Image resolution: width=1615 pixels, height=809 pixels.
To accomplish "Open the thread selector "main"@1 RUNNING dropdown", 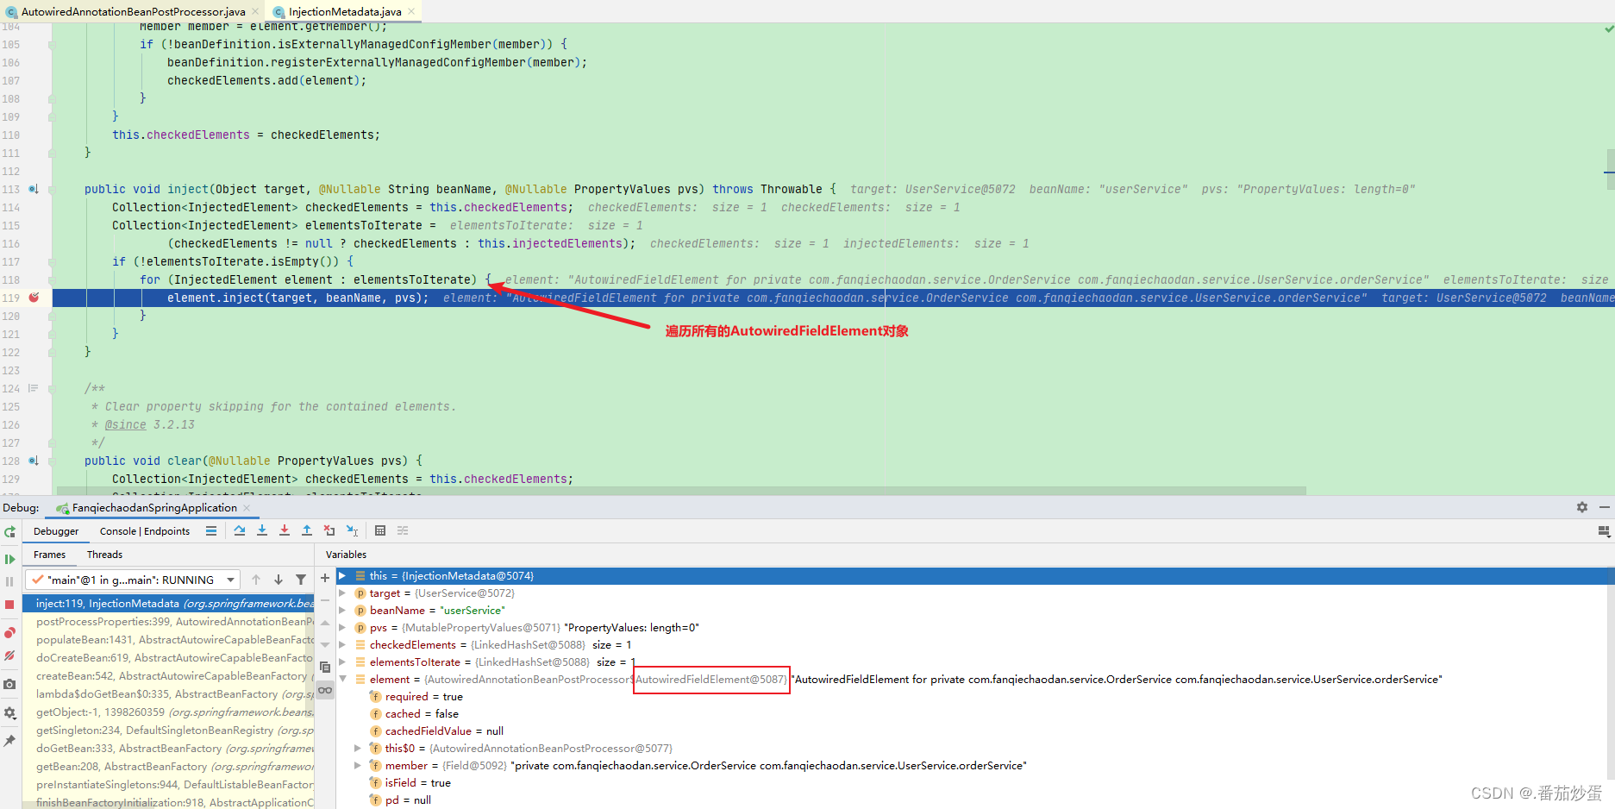I will coord(133,580).
